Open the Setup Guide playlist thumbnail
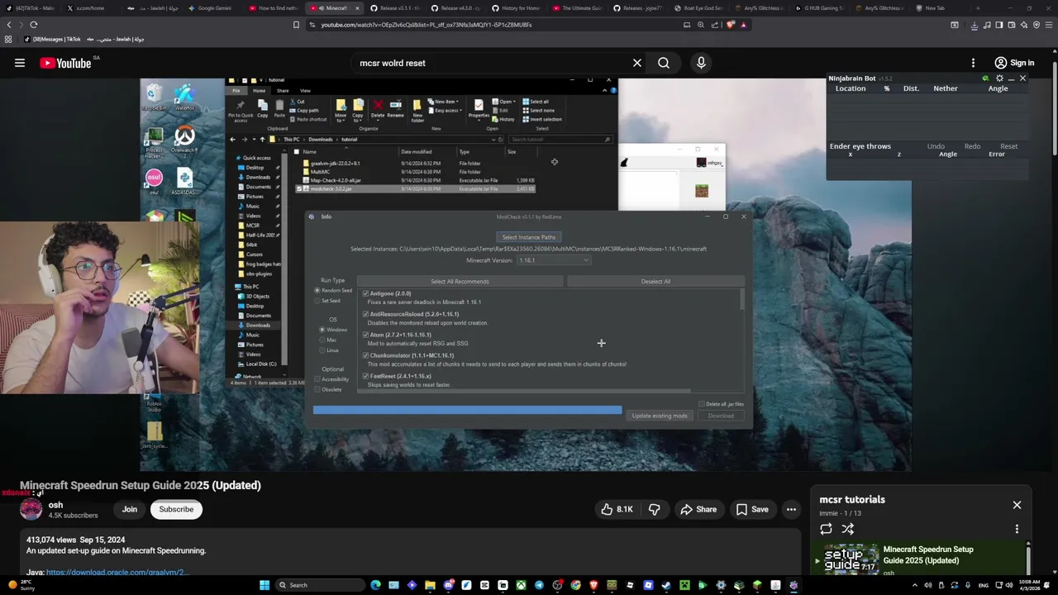The width and height of the screenshot is (1058, 595). click(x=851, y=559)
